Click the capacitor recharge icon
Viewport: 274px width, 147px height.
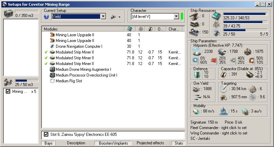click(x=250, y=75)
